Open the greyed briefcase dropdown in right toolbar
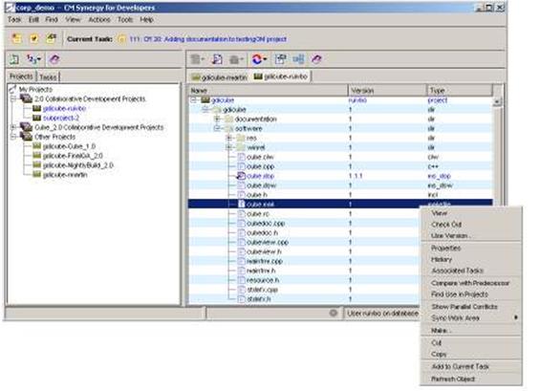The height and width of the screenshot is (391, 539). (236, 59)
